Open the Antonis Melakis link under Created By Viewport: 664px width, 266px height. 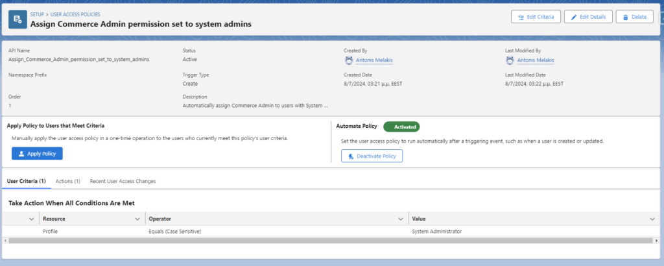point(374,60)
